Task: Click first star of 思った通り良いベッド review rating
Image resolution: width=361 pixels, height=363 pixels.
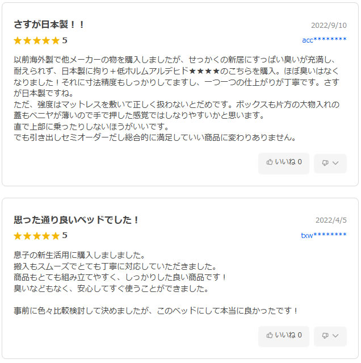Action: click(x=18, y=236)
